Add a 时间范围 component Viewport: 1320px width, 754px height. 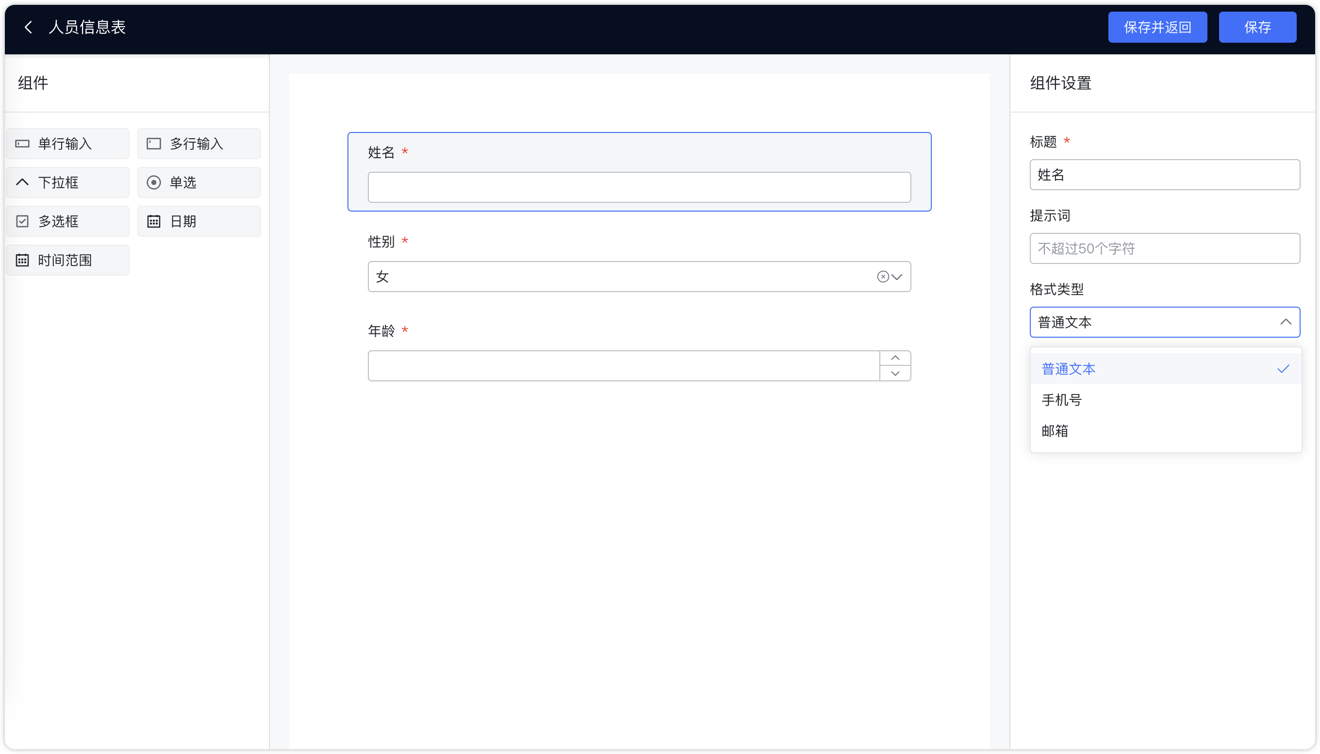coord(68,260)
